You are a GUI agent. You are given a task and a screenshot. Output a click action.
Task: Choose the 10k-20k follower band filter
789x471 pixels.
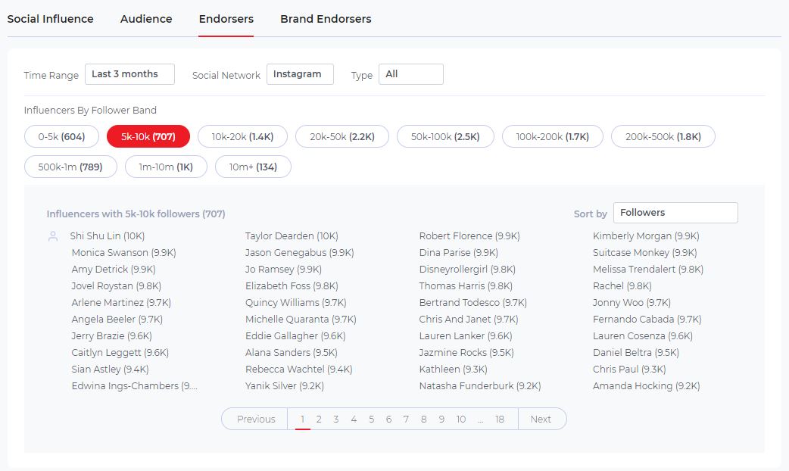[241, 136]
